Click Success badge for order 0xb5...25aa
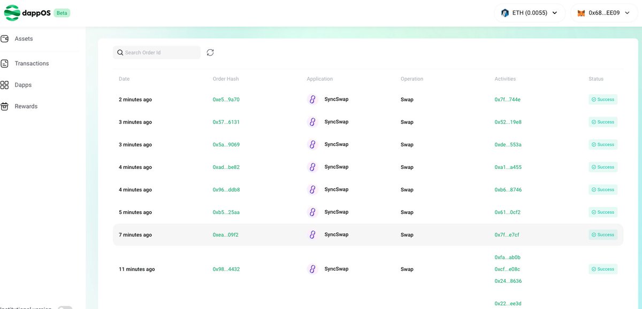Viewport: 642px width, 309px height. [603, 212]
